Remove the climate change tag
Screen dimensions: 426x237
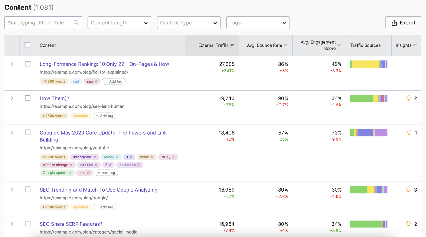[72, 165]
